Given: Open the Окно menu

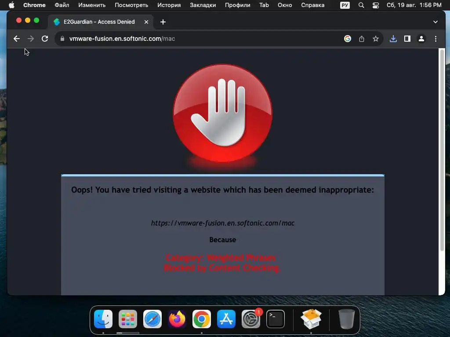Looking at the screenshot, I should click(285, 5).
